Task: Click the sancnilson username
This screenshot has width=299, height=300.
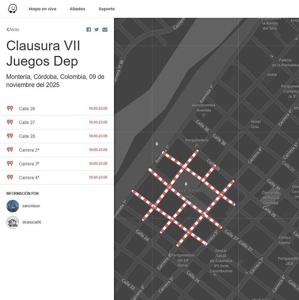Action: coord(31,206)
